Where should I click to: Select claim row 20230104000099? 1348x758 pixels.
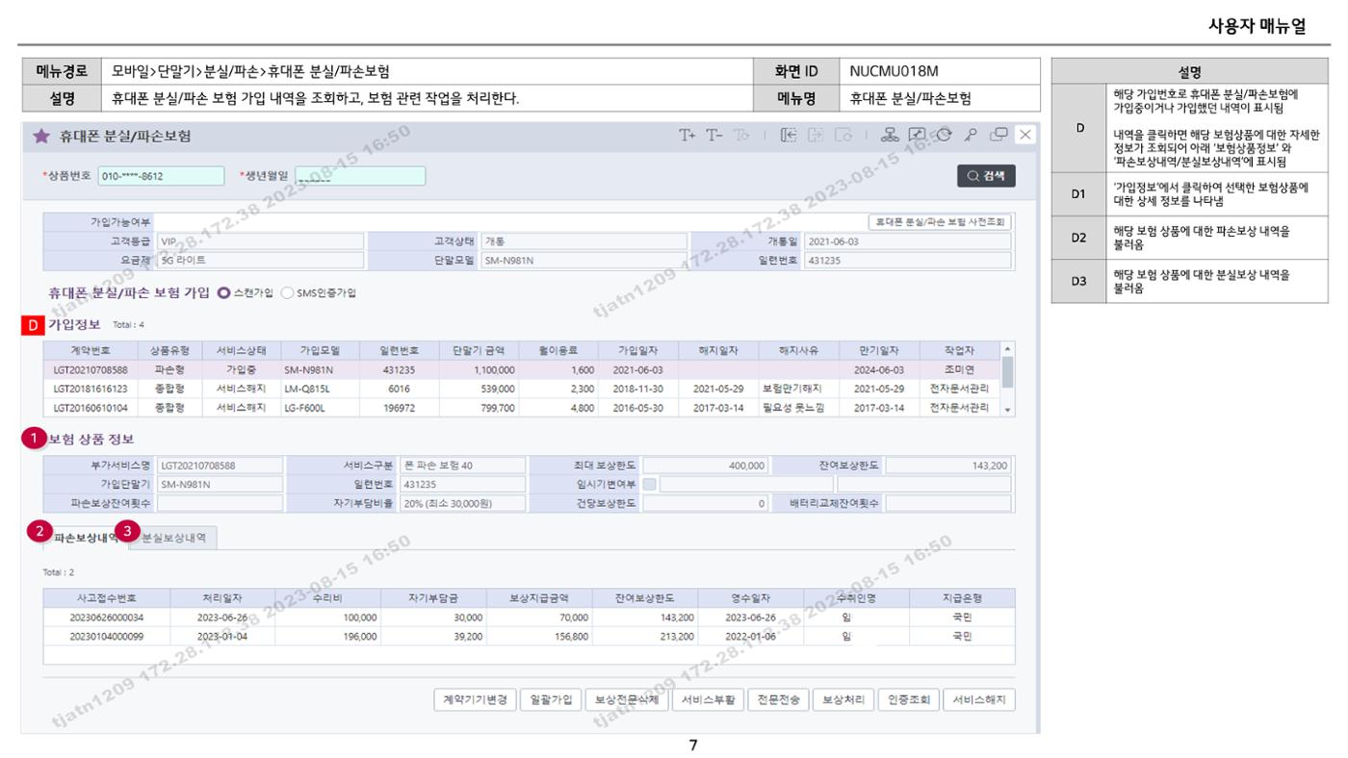529,636
